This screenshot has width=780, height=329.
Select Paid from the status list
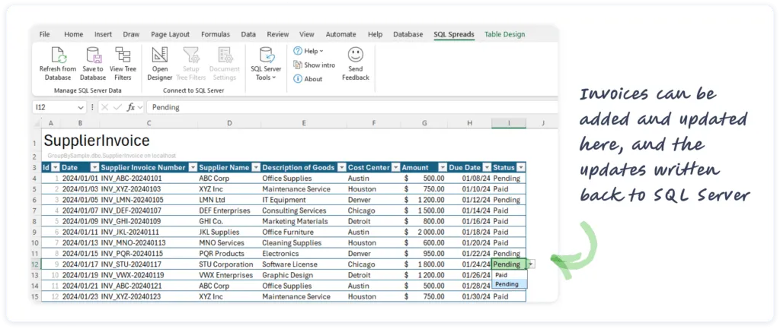coord(501,275)
